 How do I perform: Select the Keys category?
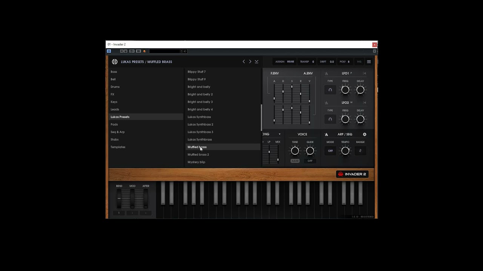coord(146,102)
